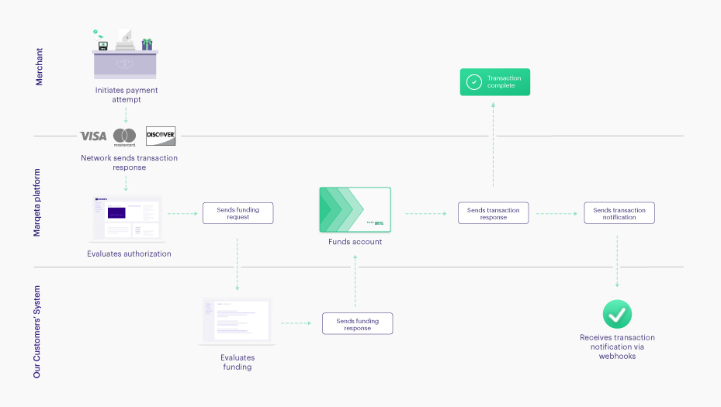721x407 pixels.
Task: Click the Sends funding response box
Action: (x=357, y=324)
